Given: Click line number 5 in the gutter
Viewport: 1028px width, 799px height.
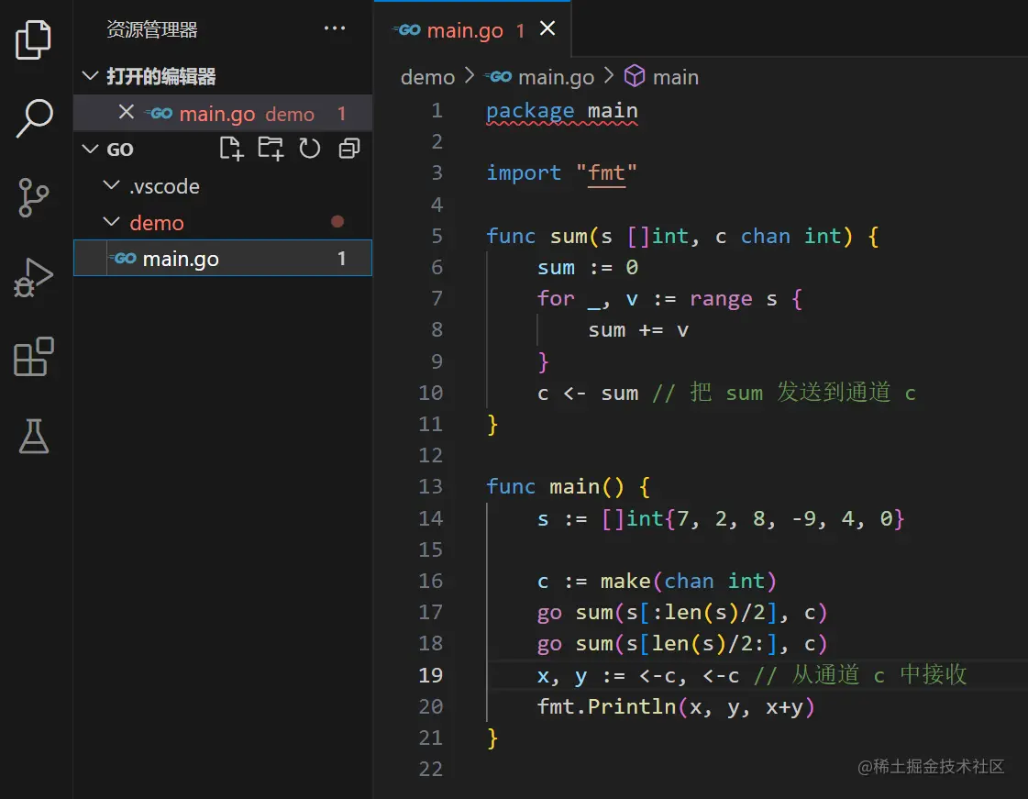Looking at the screenshot, I should [x=437, y=236].
